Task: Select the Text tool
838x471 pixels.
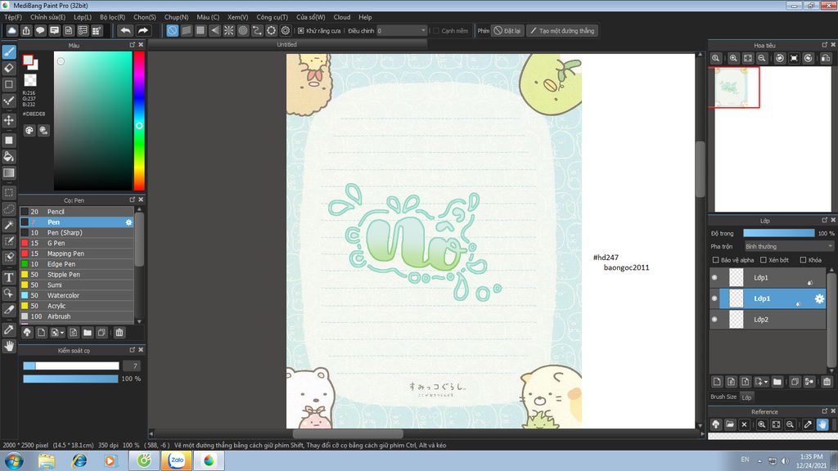Action: 9,277
